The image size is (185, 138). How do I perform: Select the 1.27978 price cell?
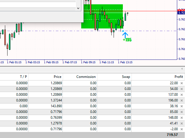(46, 123)
